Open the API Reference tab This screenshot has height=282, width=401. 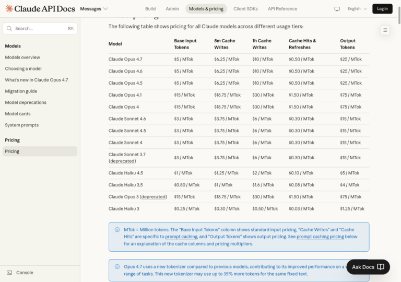(x=282, y=9)
